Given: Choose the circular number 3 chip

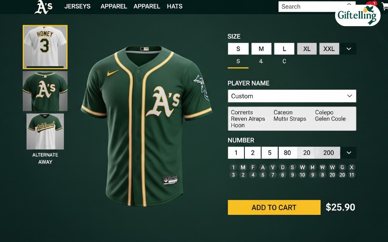Looking at the screenshot, I should [x=233, y=175].
